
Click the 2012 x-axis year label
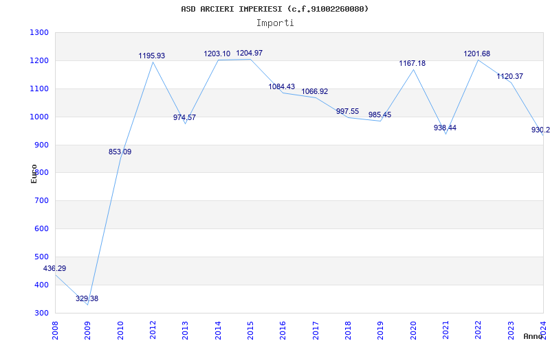click(x=153, y=330)
